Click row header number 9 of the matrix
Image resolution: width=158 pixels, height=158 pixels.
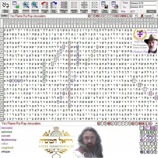tap(2, 64)
